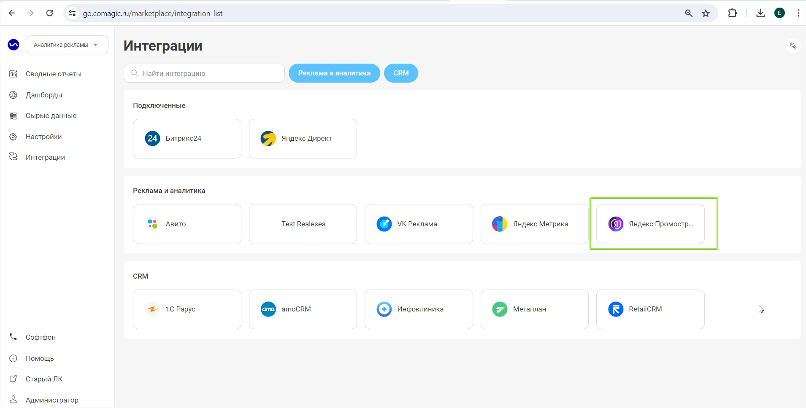806x408 pixels.
Task: Bookmark this page with the star icon
Action: (706, 13)
